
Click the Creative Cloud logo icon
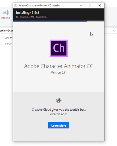(58, 100)
